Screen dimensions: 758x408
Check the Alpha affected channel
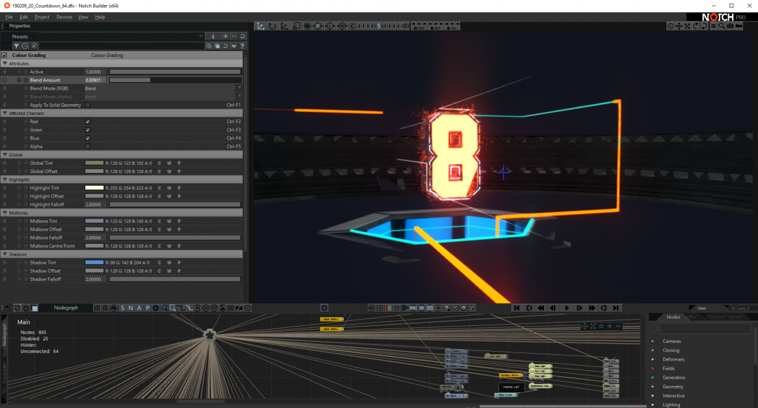coord(88,146)
